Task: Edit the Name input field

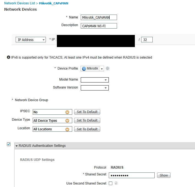Action: point(99,17)
